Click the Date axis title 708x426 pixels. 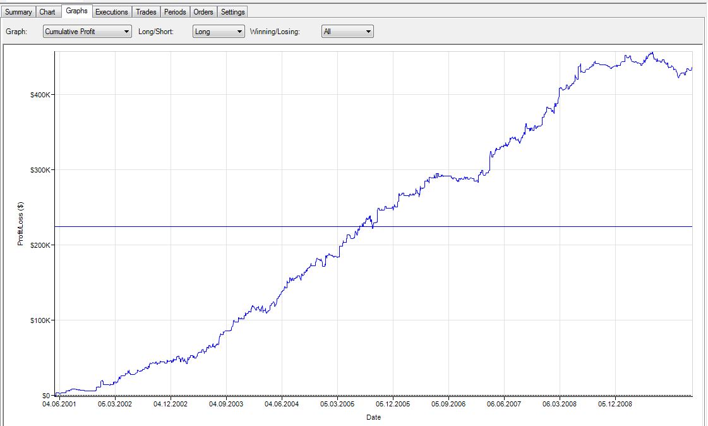click(373, 417)
